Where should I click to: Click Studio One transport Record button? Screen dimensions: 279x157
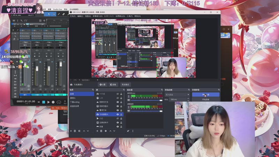53,102
